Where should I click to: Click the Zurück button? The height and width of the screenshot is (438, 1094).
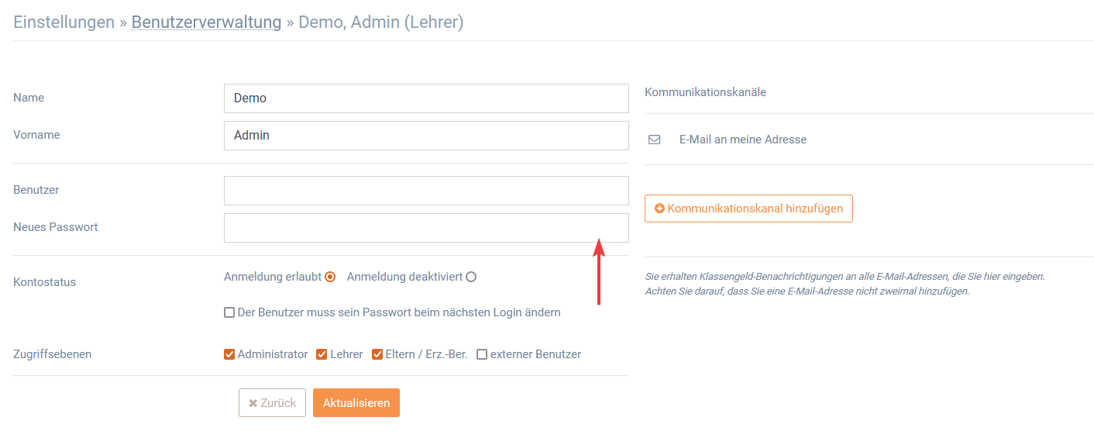(x=272, y=403)
